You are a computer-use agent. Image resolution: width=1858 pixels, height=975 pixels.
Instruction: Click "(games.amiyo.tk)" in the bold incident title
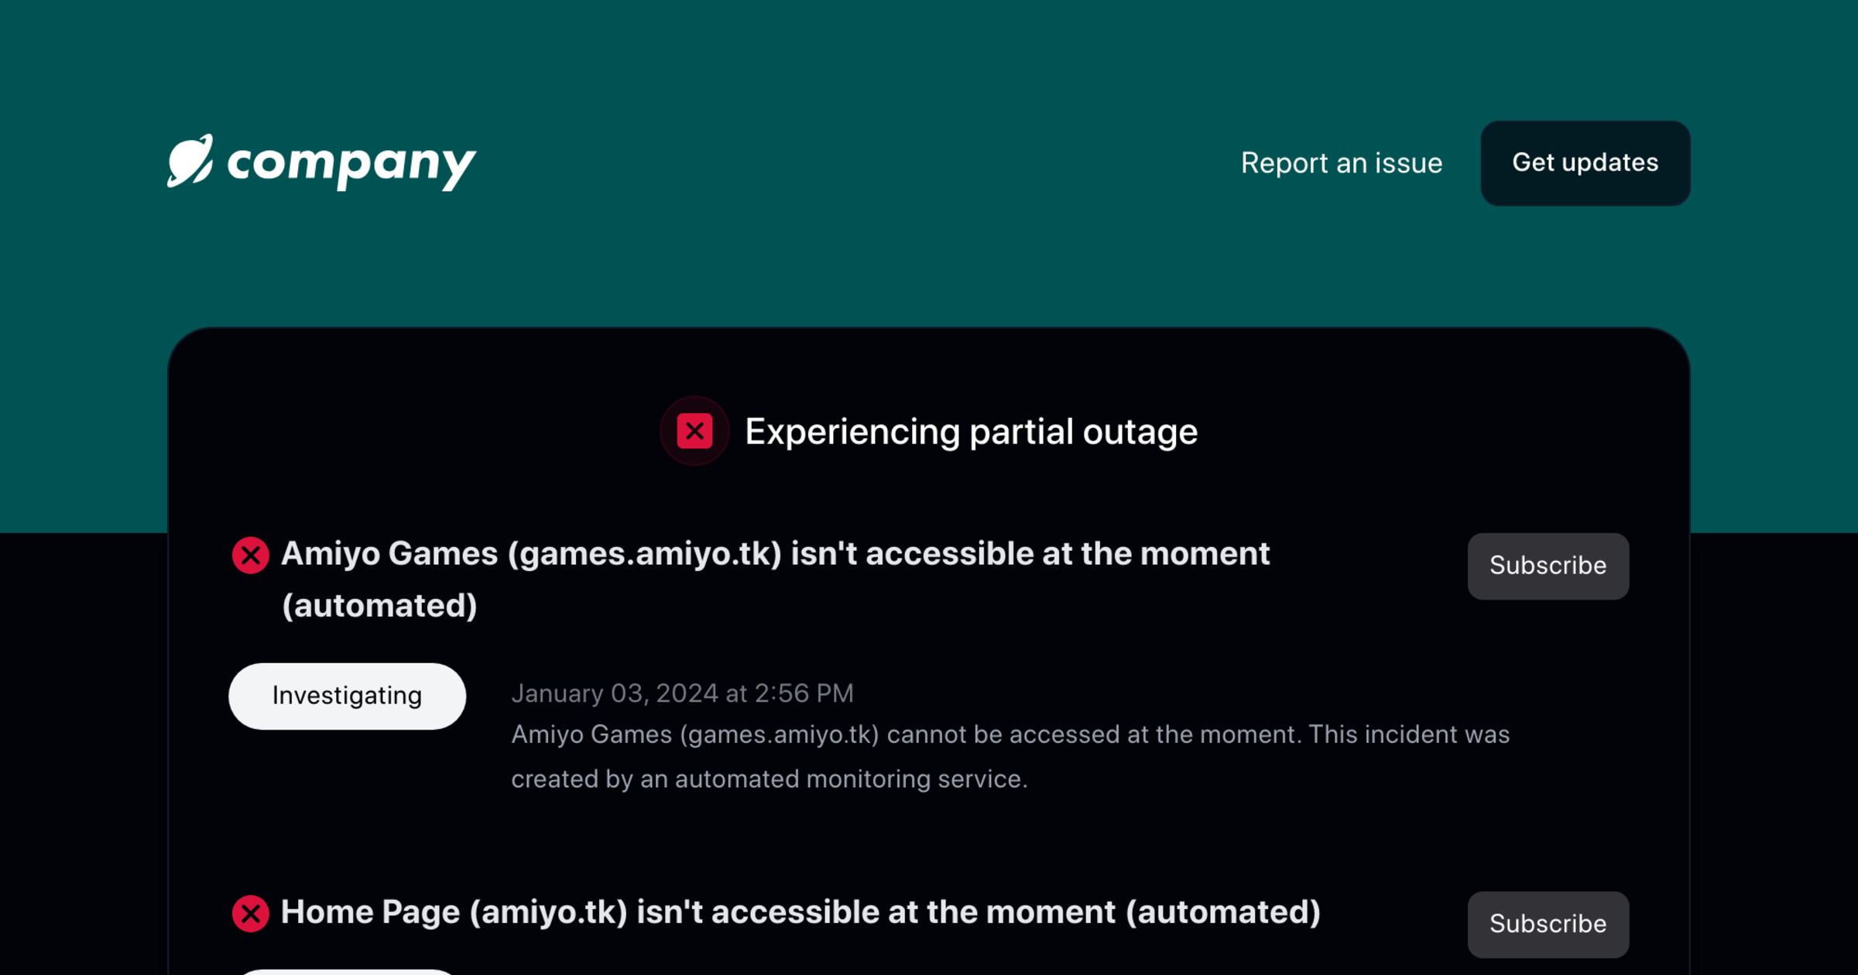tap(644, 554)
